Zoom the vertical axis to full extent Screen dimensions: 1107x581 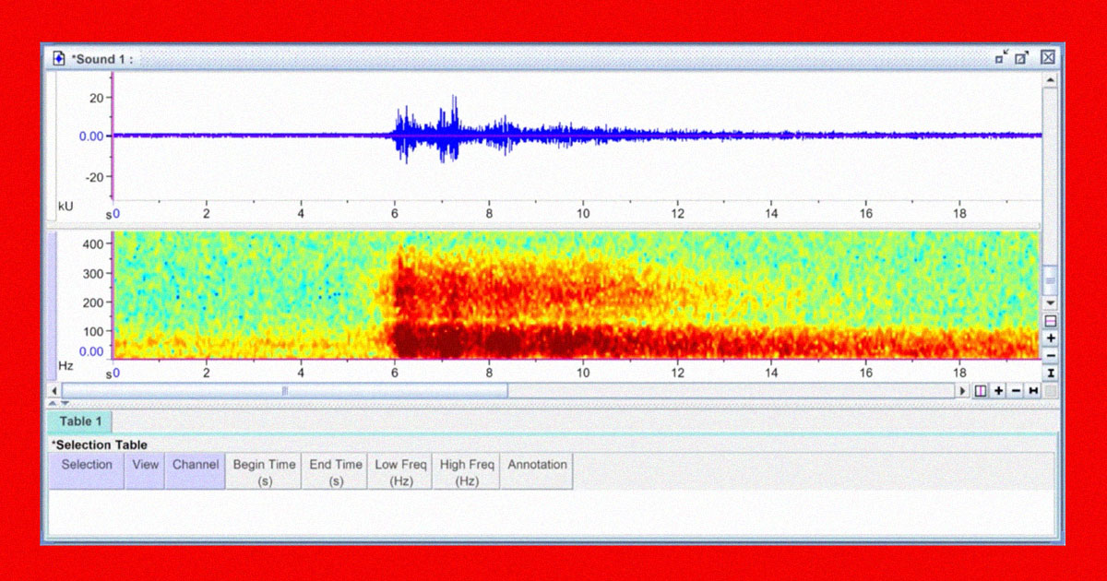pyautogui.click(x=1050, y=373)
